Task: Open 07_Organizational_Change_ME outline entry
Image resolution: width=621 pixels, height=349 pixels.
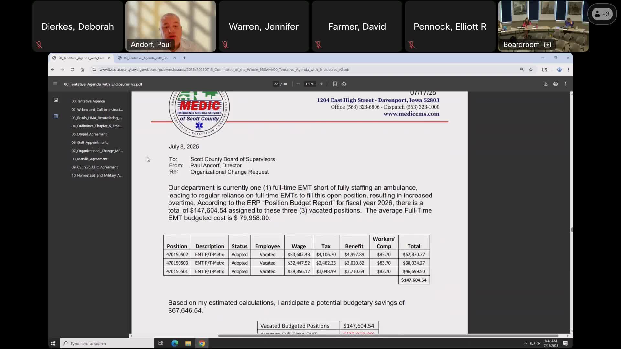Action: click(x=97, y=151)
